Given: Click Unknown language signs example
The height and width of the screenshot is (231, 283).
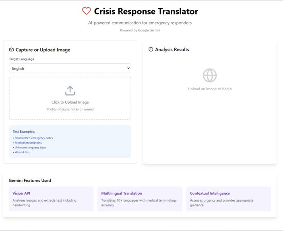Looking at the screenshot, I should 30,148.
